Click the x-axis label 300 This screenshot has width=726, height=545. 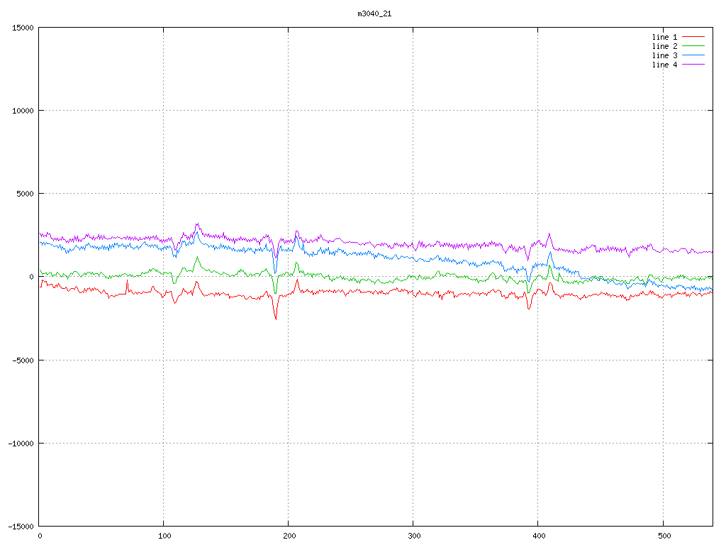click(414, 536)
